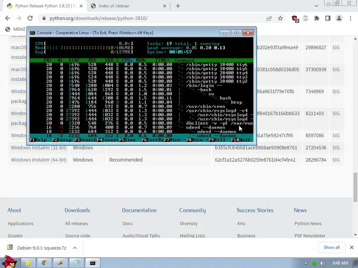Open the Downloads footer heading
This screenshot has width=358, height=268.
(77, 210)
